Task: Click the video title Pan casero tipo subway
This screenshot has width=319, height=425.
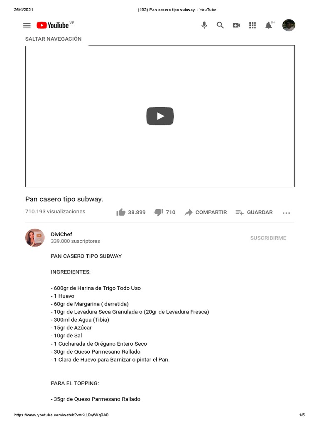Action: [x=64, y=199]
